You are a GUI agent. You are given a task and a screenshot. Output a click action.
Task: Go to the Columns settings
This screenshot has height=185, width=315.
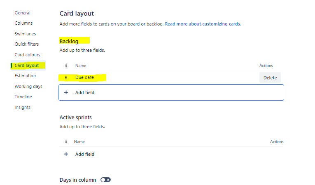coord(23,23)
